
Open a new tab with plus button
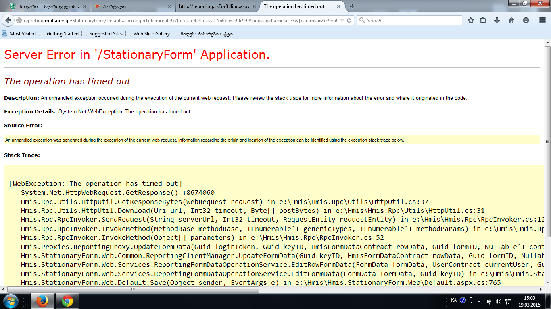(x=352, y=6)
